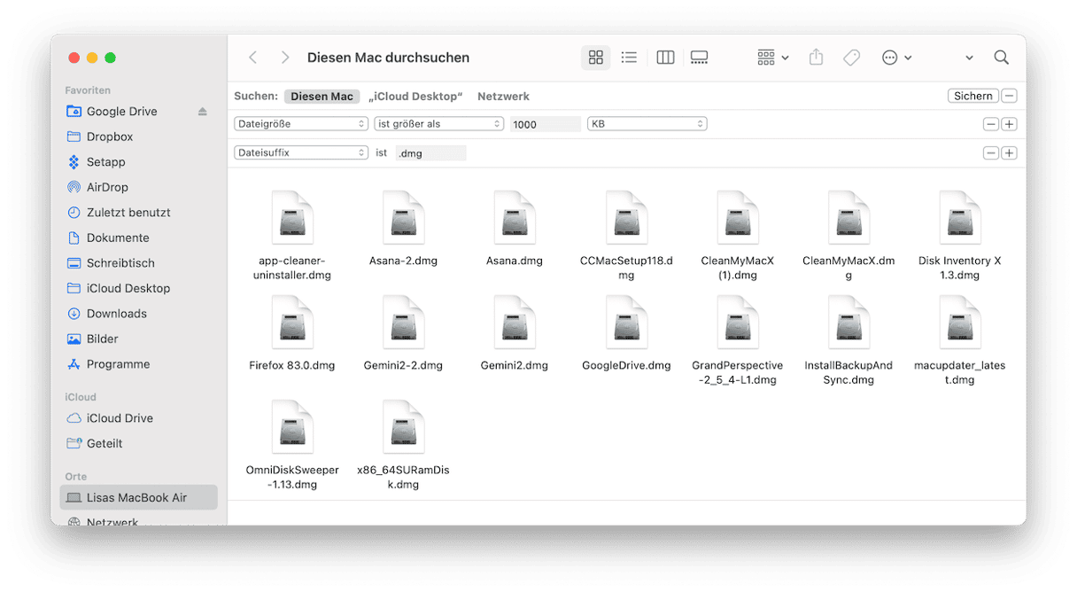Viewport: 1077px width, 592px height.
Task: Open Bilder in the sidebar
Action: pyautogui.click(x=102, y=339)
